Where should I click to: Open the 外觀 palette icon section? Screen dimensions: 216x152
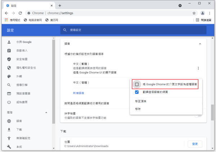pyautogui.click(x=9, y=77)
